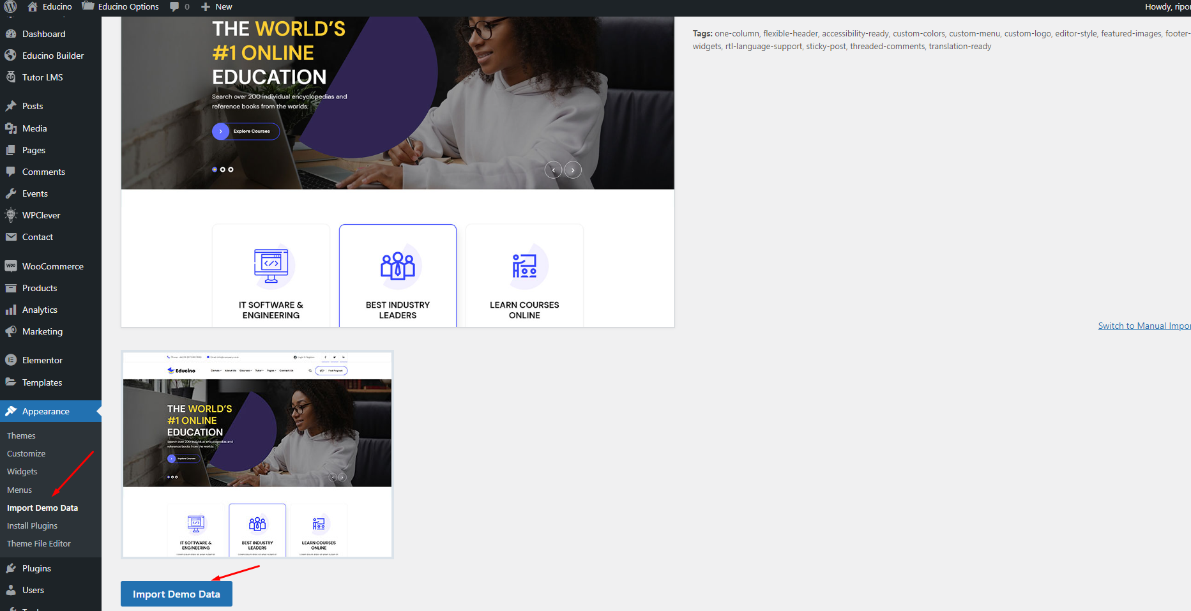This screenshot has width=1191, height=611.
Task: Click the Users person icon
Action: pos(11,590)
